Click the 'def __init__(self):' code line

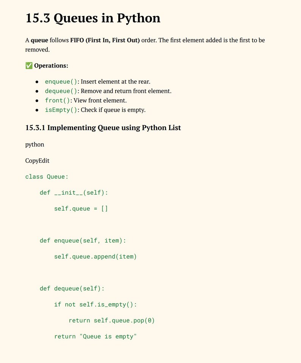tap(74, 192)
